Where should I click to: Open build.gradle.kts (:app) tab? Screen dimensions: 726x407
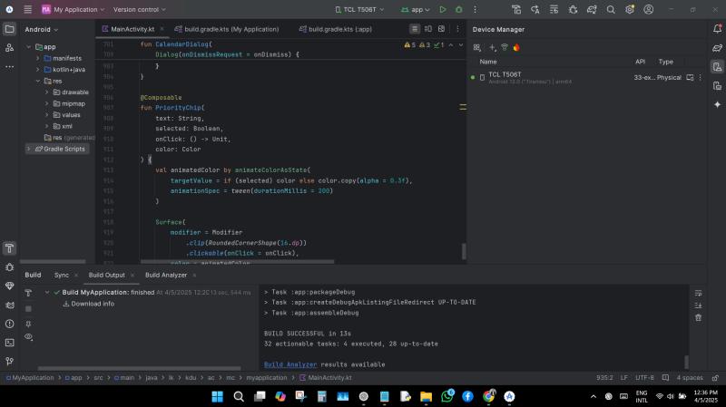point(336,29)
